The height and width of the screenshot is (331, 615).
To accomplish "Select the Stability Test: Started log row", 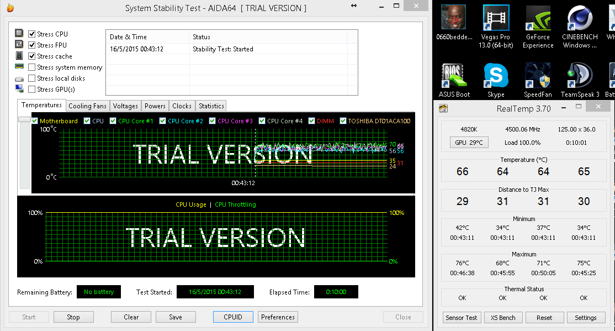I will pos(231,49).
